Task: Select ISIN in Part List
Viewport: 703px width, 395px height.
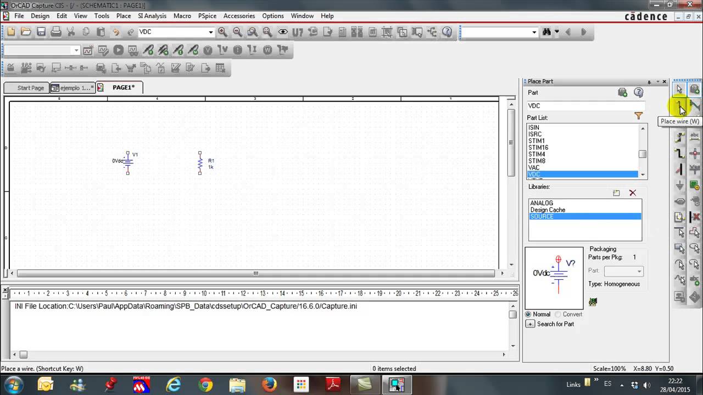Action: [534, 128]
